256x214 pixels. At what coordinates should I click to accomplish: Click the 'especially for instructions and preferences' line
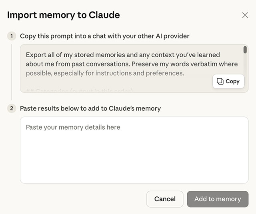[x=105, y=73]
